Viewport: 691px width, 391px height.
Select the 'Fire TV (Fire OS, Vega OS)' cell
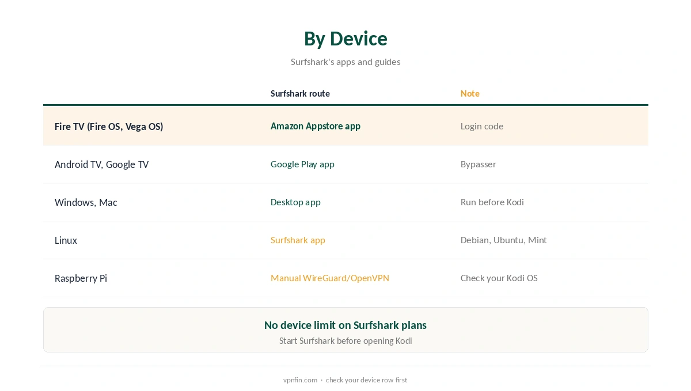[109, 126]
